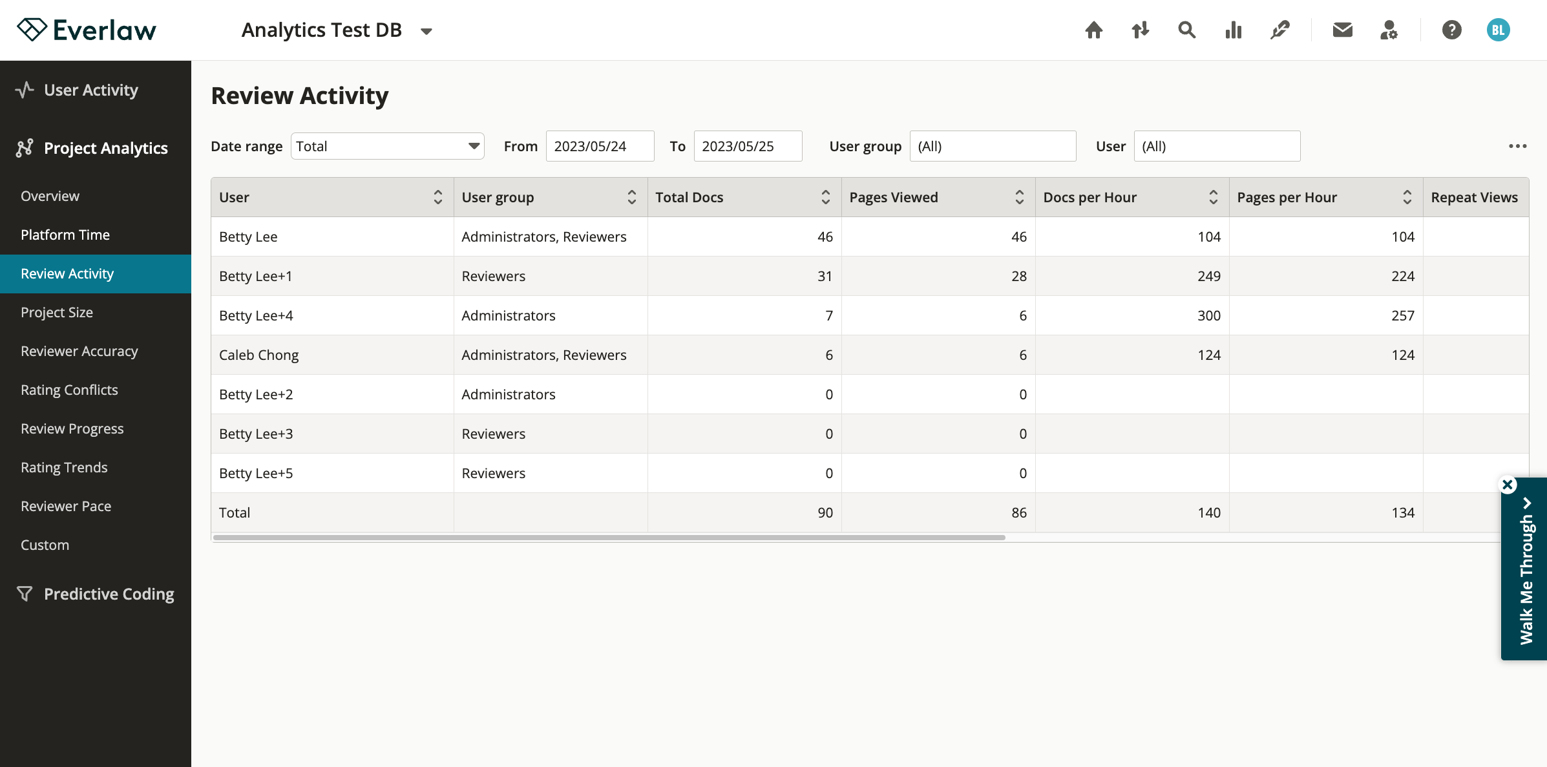Viewport: 1547px width, 767px height.
Task: Click Total Docs value 90
Action: click(825, 512)
